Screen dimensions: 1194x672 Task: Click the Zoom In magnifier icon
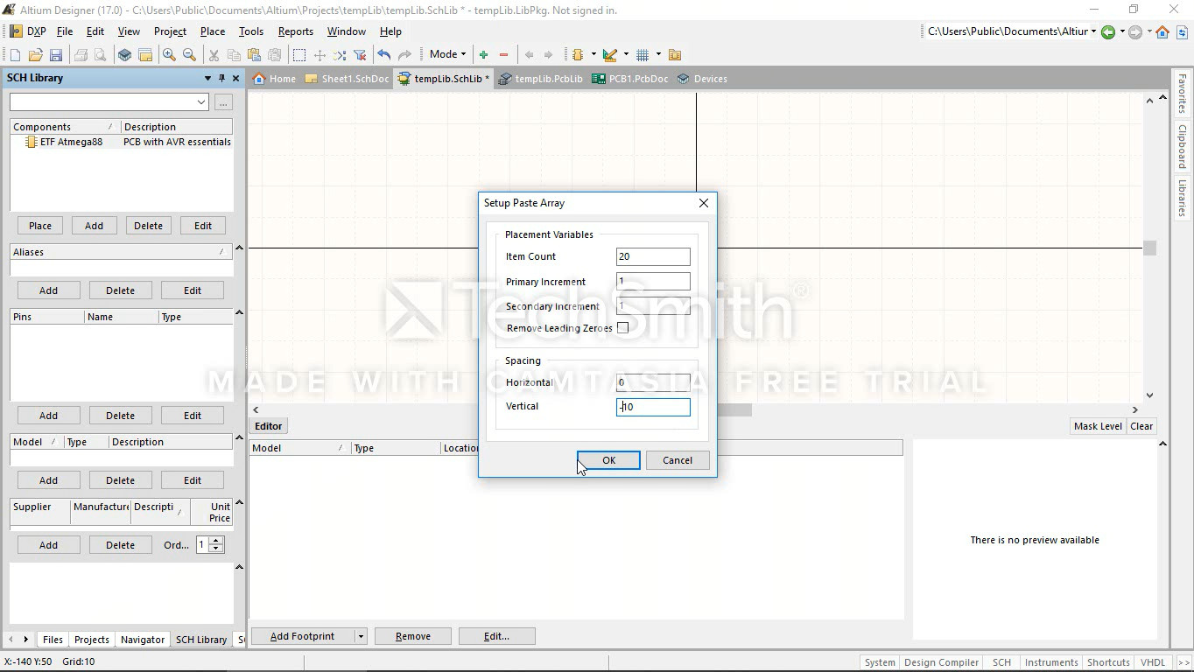(169, 55)
